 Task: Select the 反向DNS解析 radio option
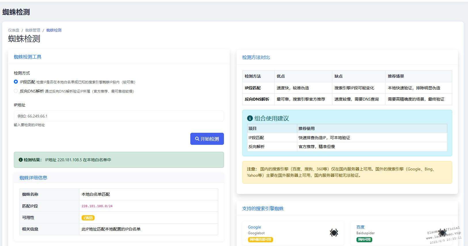(16, 91)
